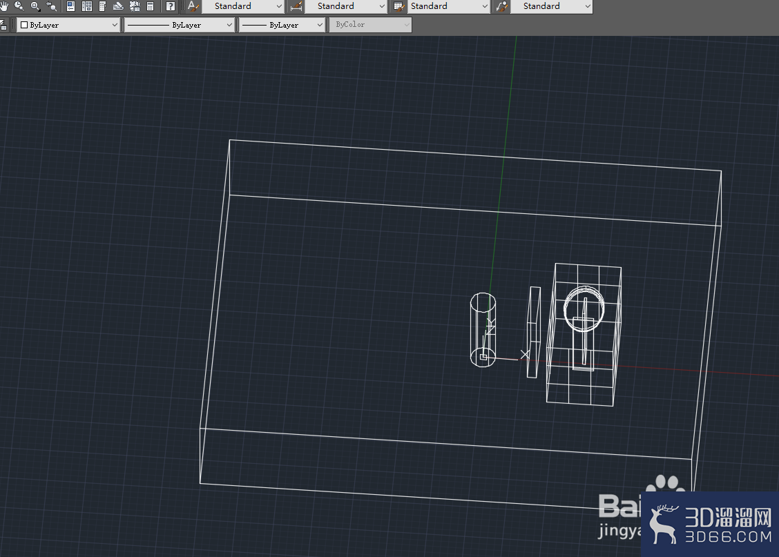779x557 pixels.
Task: Click the Text Style icon
Action: click(193, 6)
